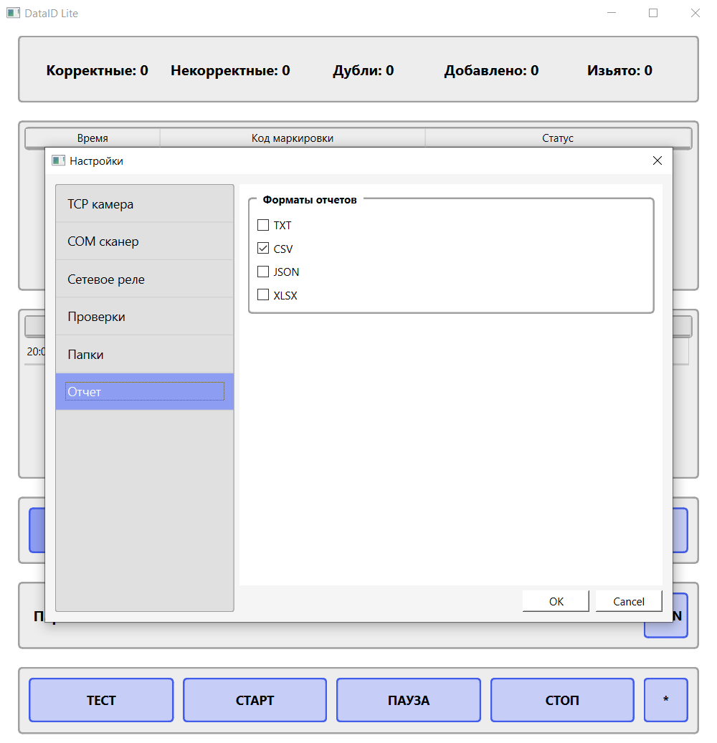The image size is (717, 743).
Task: Select the Сетевое реле settings section
Action: coord(143,279)
